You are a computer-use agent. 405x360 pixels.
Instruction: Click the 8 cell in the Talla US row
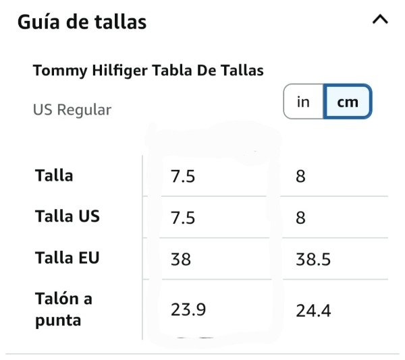point(300,218)
